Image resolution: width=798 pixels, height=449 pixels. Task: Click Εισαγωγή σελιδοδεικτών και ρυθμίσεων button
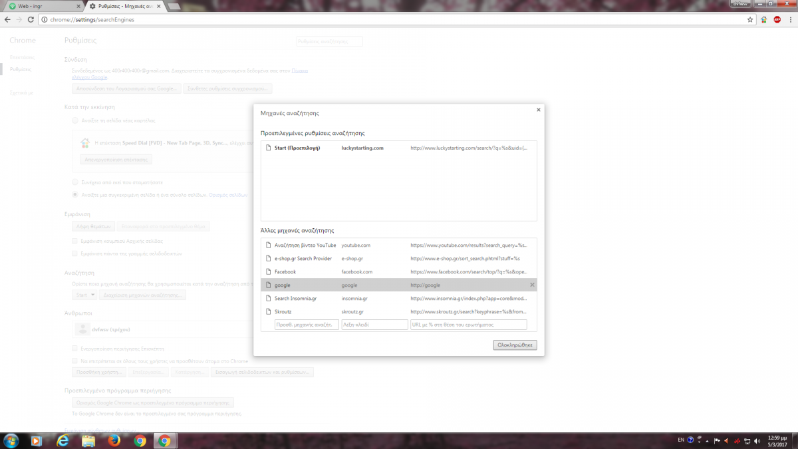click(x=261, y=373)
